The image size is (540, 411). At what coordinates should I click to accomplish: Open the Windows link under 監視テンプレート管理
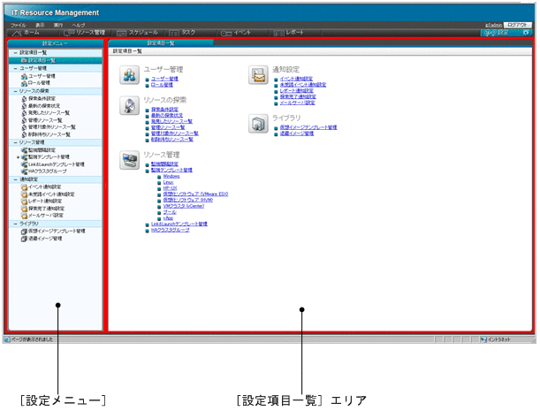point(171,177)
